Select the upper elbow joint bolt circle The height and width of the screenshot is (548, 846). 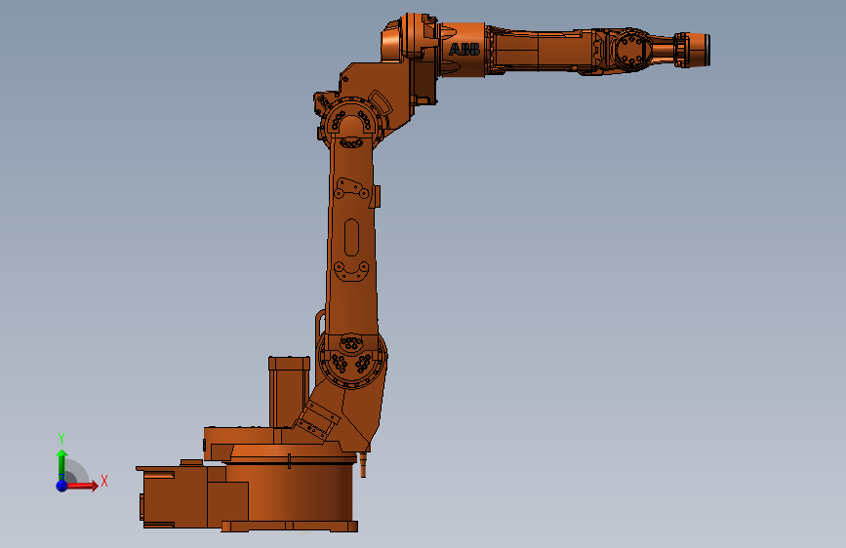click(351, 123)
